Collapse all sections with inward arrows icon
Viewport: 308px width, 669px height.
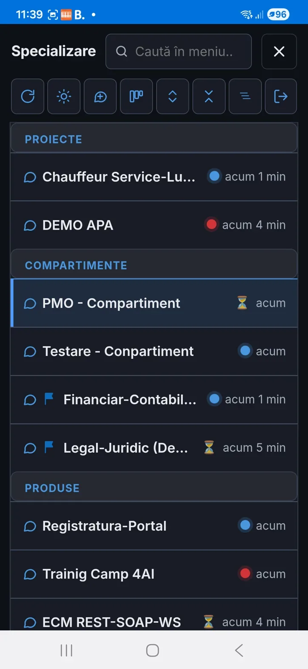(x=208, y=96)
